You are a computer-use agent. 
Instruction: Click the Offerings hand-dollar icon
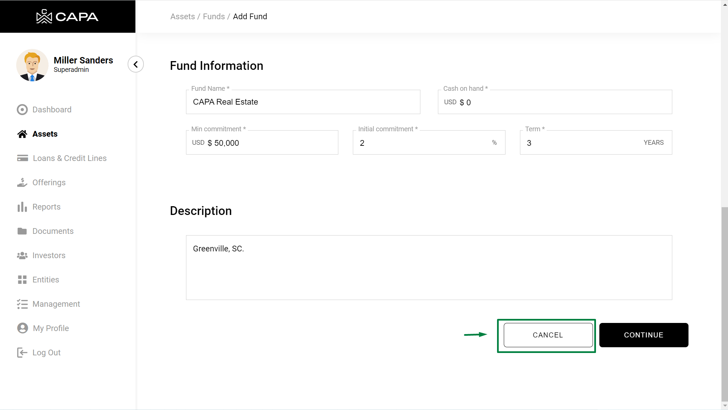[x=22, y=183]
